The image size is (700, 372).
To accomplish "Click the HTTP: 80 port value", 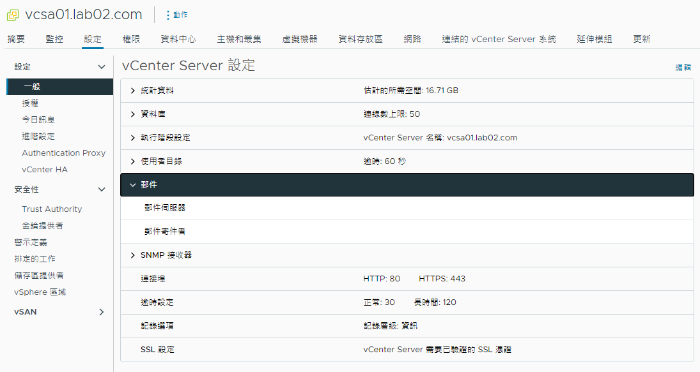I will coord(382,279).
